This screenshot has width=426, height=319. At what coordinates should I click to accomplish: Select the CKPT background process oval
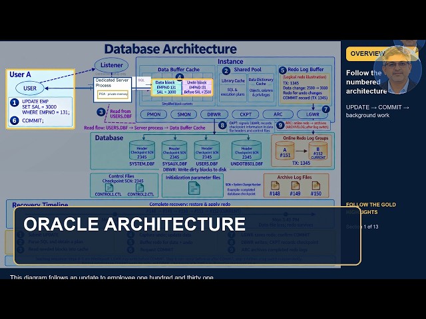[246, 114]
